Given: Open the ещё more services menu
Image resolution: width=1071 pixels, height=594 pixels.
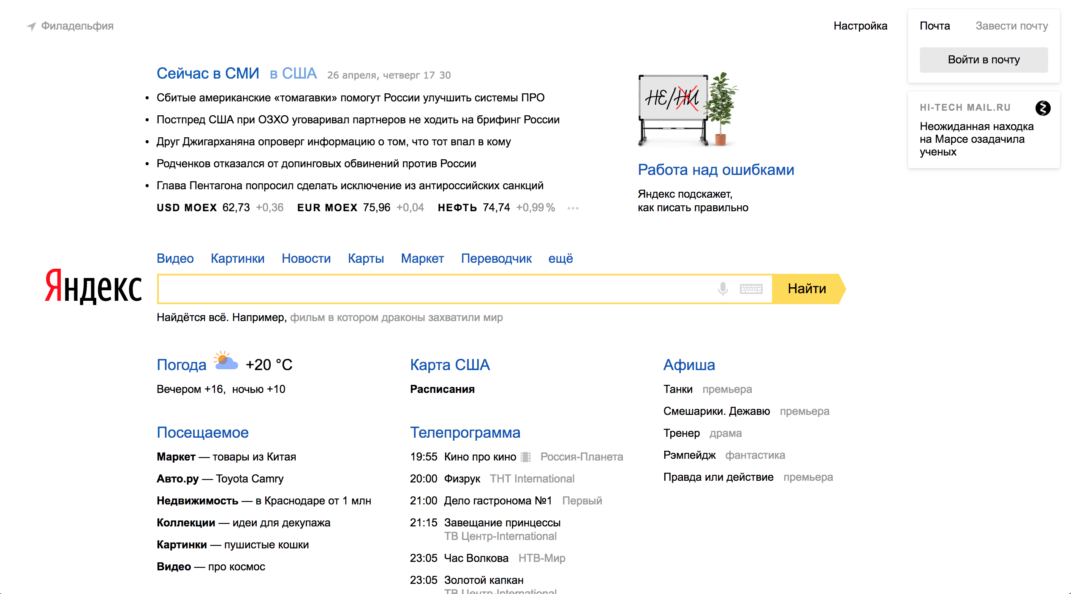Looking at the screenshot, I should coord(560,258).
